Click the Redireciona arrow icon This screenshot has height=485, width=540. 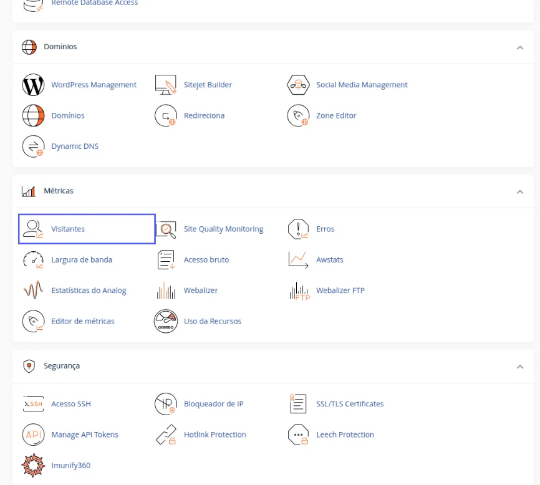coord(166,116)
